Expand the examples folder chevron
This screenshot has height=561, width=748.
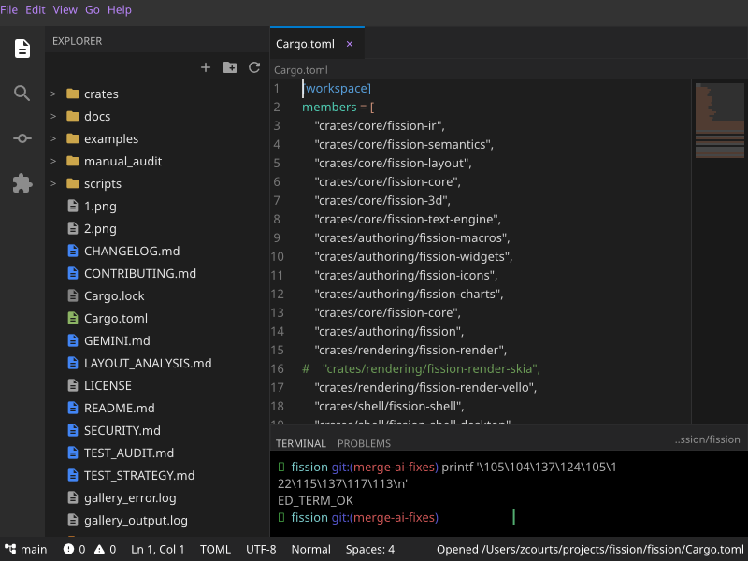pos(53,138)
